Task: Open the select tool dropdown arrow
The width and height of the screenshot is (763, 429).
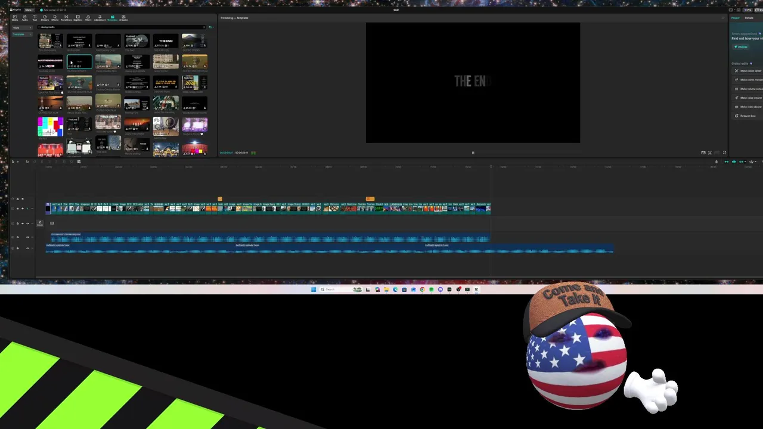Action: point(18,161)
